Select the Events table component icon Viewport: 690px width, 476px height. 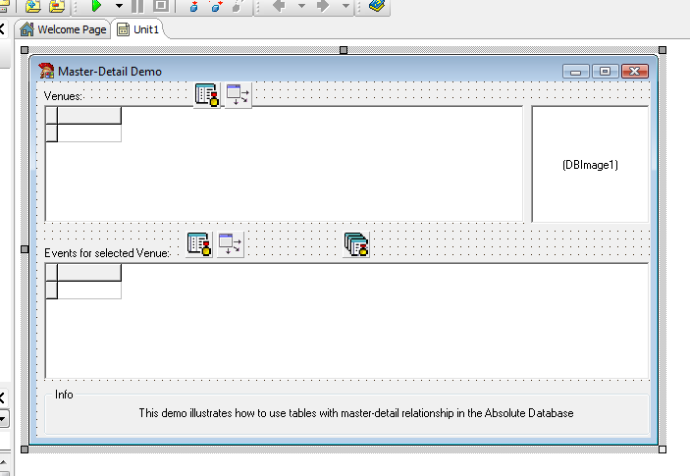coord(199,244)
